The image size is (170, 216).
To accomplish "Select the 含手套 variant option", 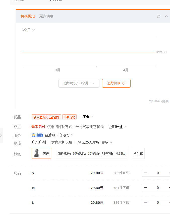I will (138, 153).
